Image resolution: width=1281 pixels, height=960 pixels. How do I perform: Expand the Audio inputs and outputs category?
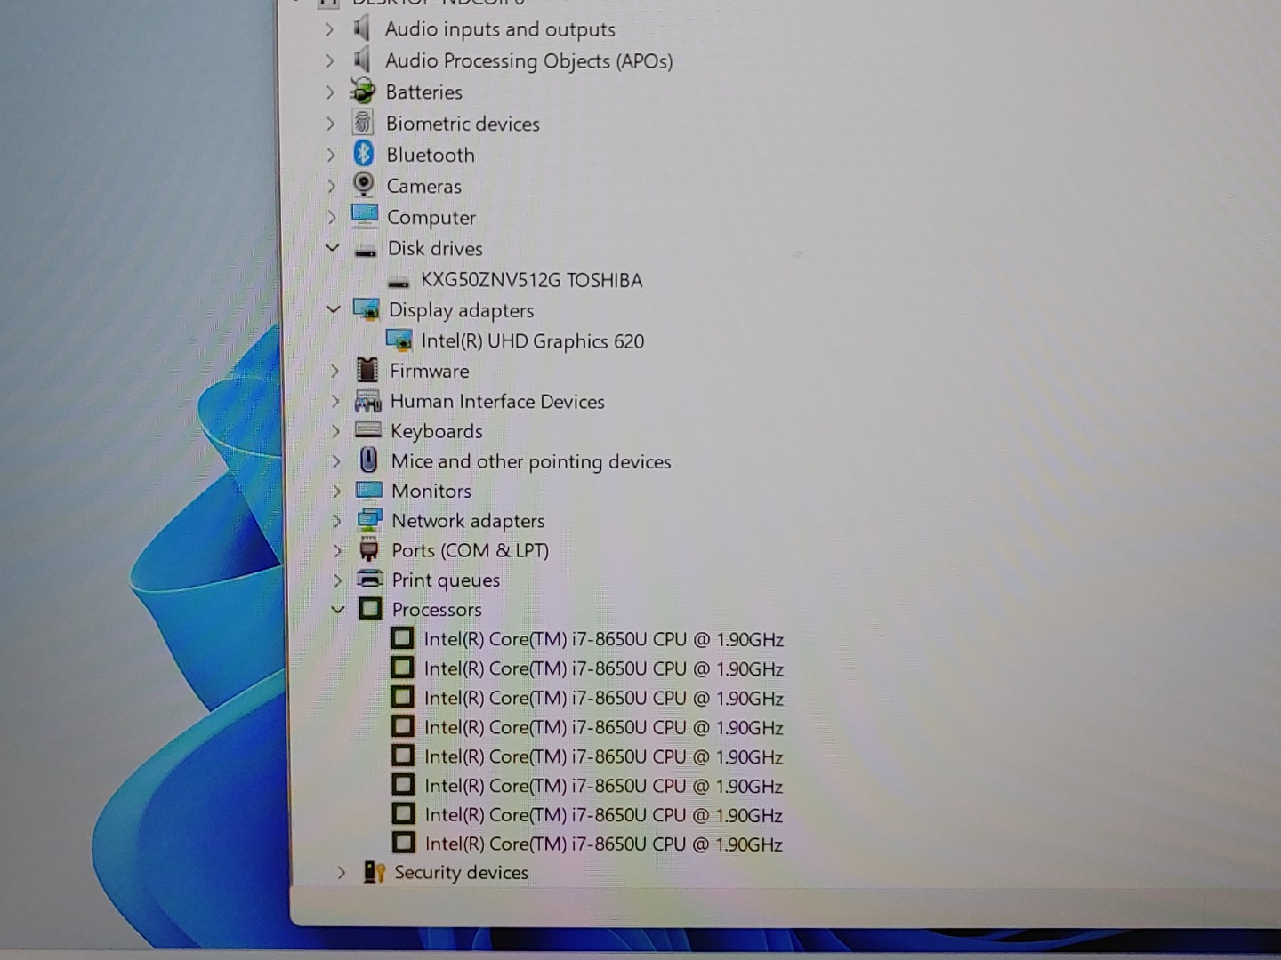tap(330, 29)
